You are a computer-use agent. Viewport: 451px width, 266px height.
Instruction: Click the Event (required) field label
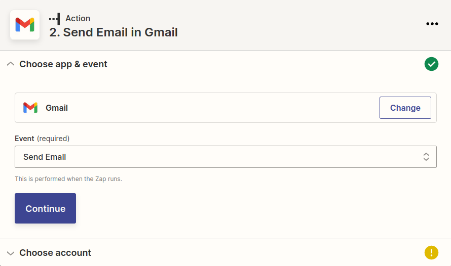tap(42, 139)
